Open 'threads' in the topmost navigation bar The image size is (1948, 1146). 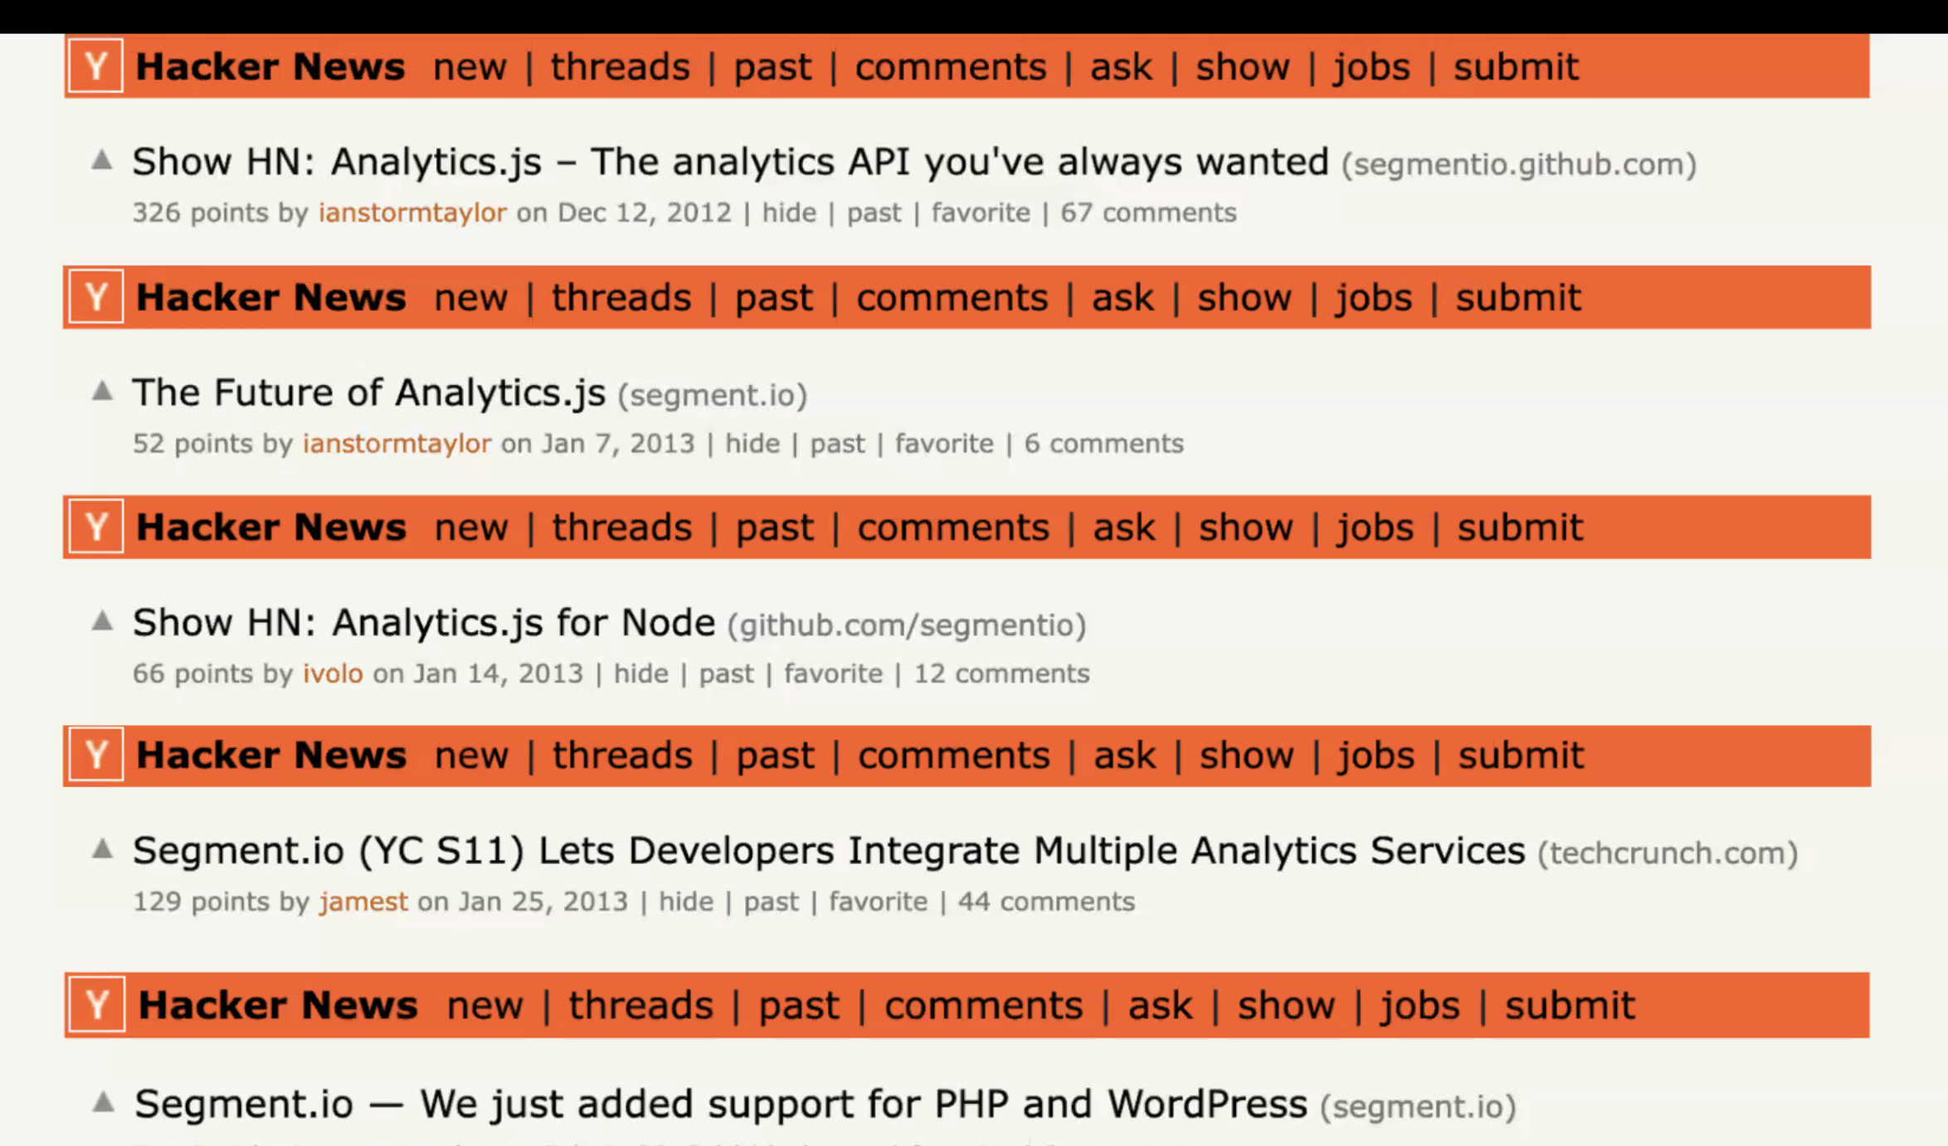point(620,66)
